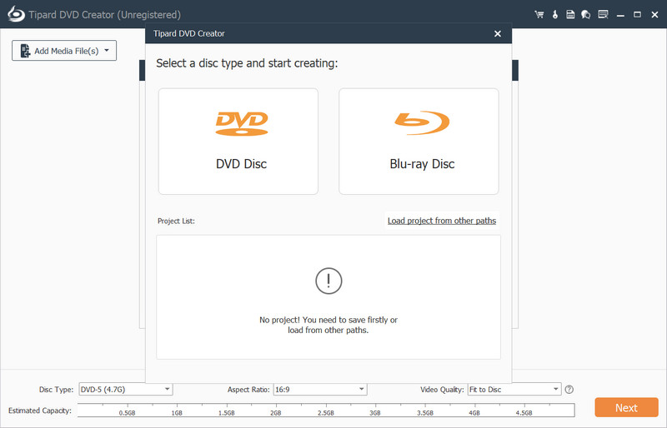Click the 2.5GB capacity mark
The width and height of the screenshot is (667, 428).
pyautogui.click(x=326, y=413)
